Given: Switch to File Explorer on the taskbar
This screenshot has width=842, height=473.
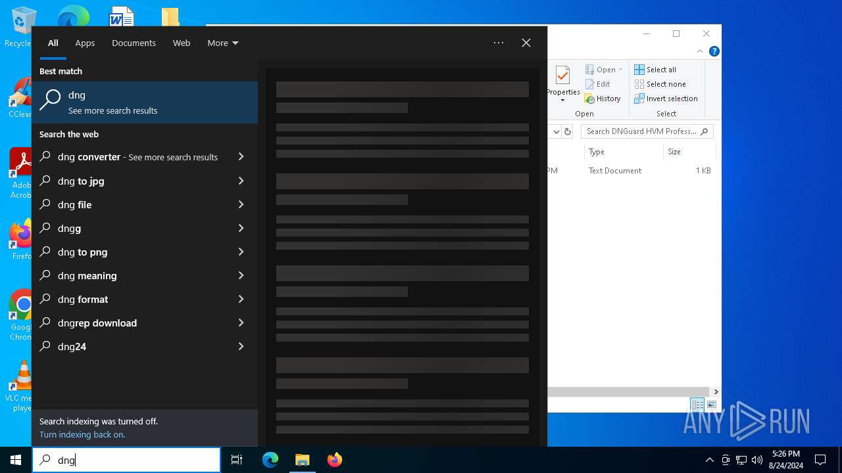Looking at the screenshot, I should [302, 460].
